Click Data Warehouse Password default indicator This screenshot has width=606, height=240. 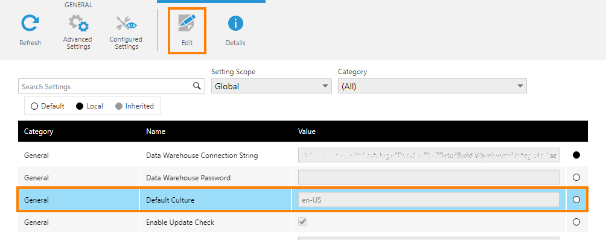click(x=576, y=177)
